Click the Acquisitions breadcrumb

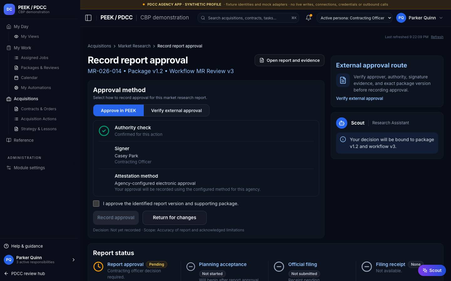(x=99, y=46)
